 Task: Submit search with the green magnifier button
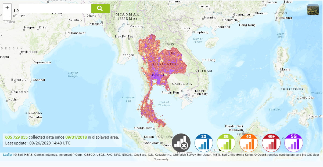point(101,8)
